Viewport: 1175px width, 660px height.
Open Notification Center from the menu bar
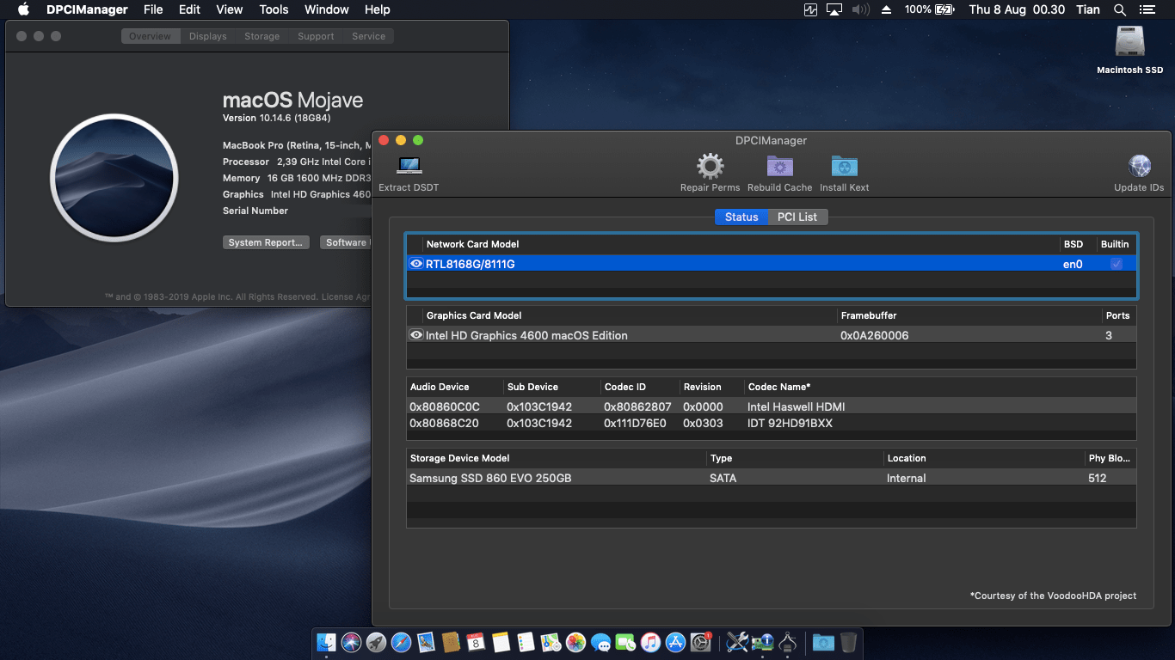(x=1147, y=9)
